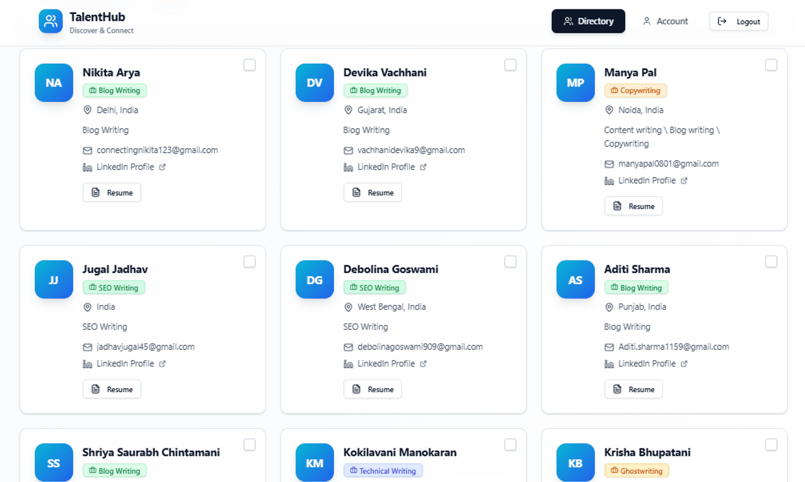Click the location pin icon for Jugal Jadhav
The width and height of the screenshot is (805, 482).
point(87,307)
